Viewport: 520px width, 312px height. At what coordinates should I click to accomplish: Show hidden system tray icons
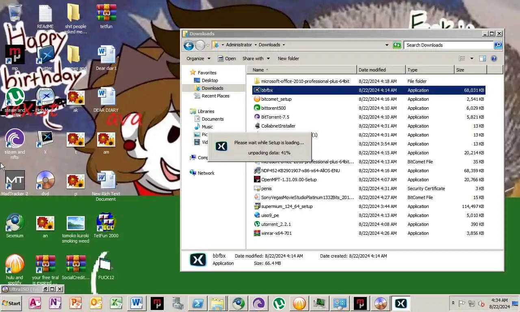click(x=453, y=303)
